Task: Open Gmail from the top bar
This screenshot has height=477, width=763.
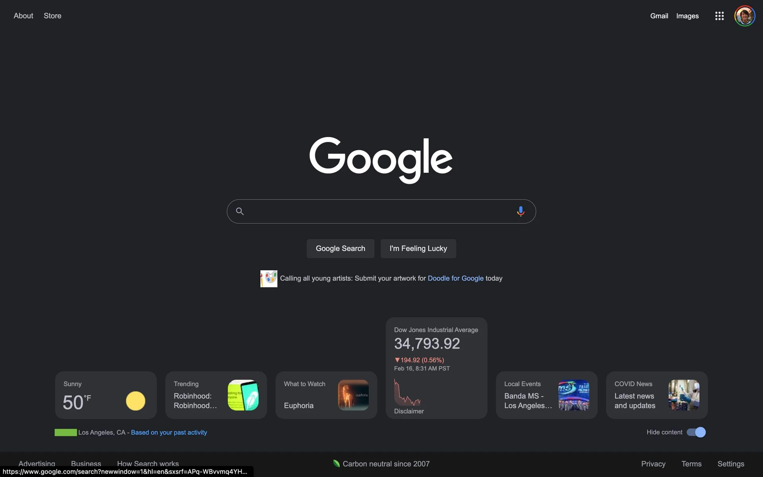Action: (x=659, y=16)
